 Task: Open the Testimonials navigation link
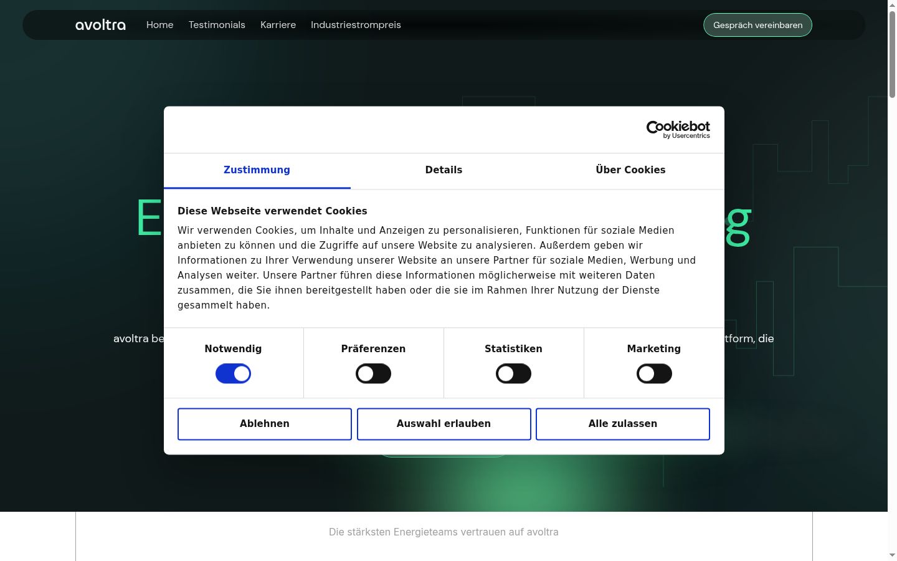[217, 25]
